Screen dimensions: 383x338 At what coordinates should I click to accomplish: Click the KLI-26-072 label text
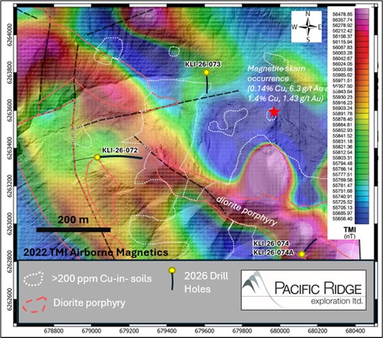pos(120,150)
